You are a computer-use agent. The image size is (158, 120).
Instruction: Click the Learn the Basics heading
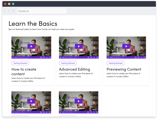(x=33, y=24)
